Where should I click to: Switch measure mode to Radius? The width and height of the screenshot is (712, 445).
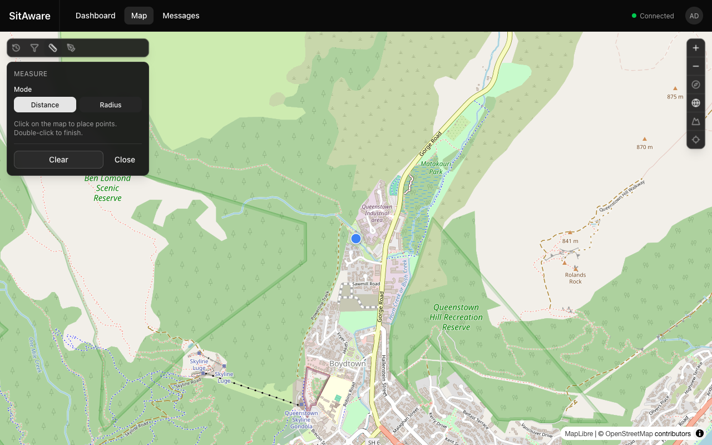tap(111, 105)
